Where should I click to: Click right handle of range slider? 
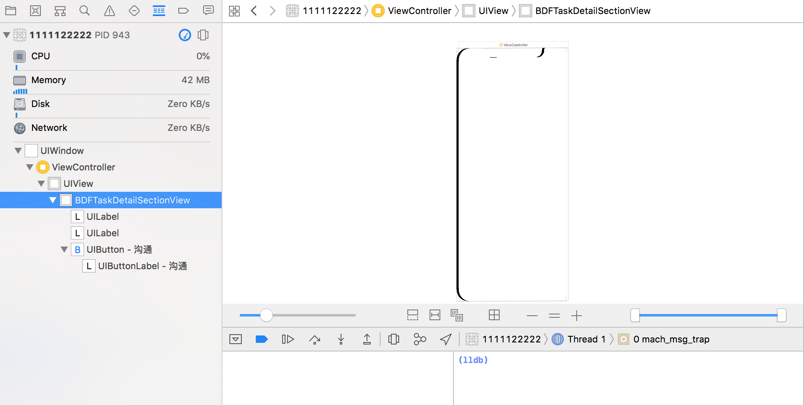click(x=781, y=315)
